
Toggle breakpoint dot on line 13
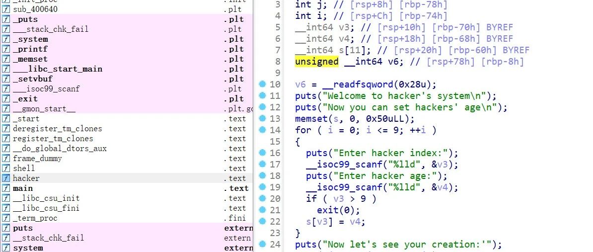coord(262,118)
